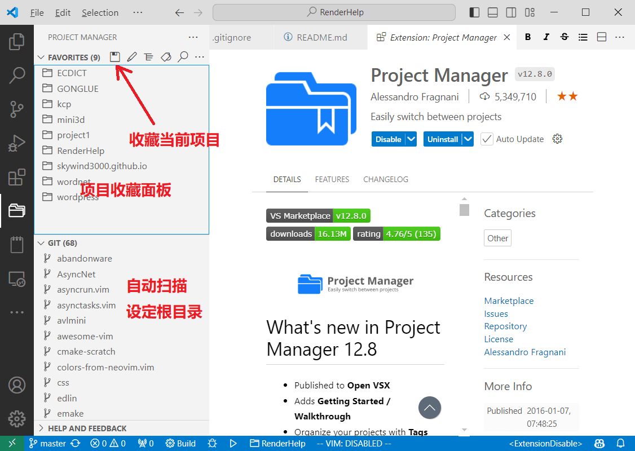Open the License link
This screenshot has height=451, width=635.
pyautogui.click(x=499, y=339)
